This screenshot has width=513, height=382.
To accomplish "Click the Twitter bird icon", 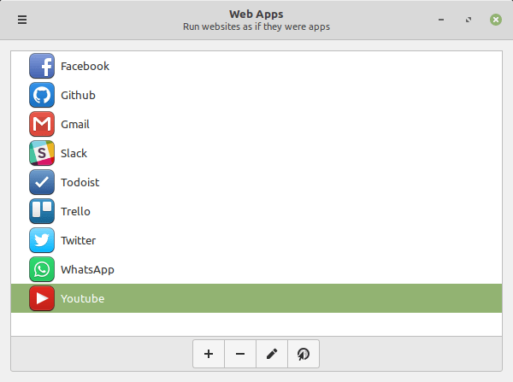I will point(42,240).
